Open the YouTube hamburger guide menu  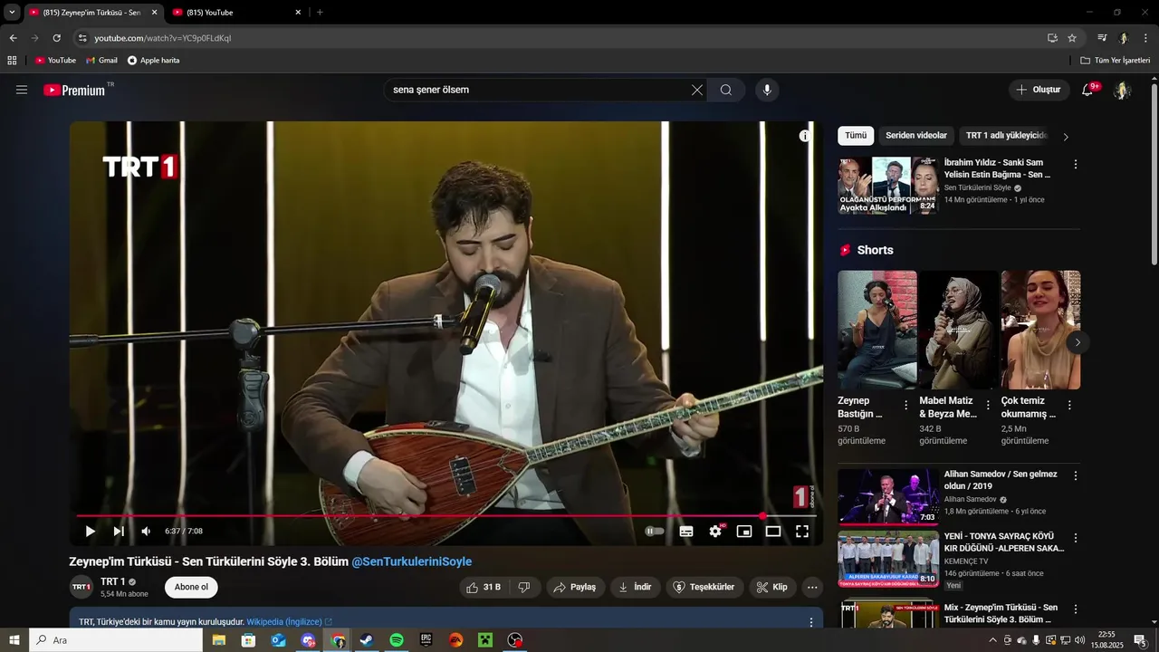click(22, 90)
